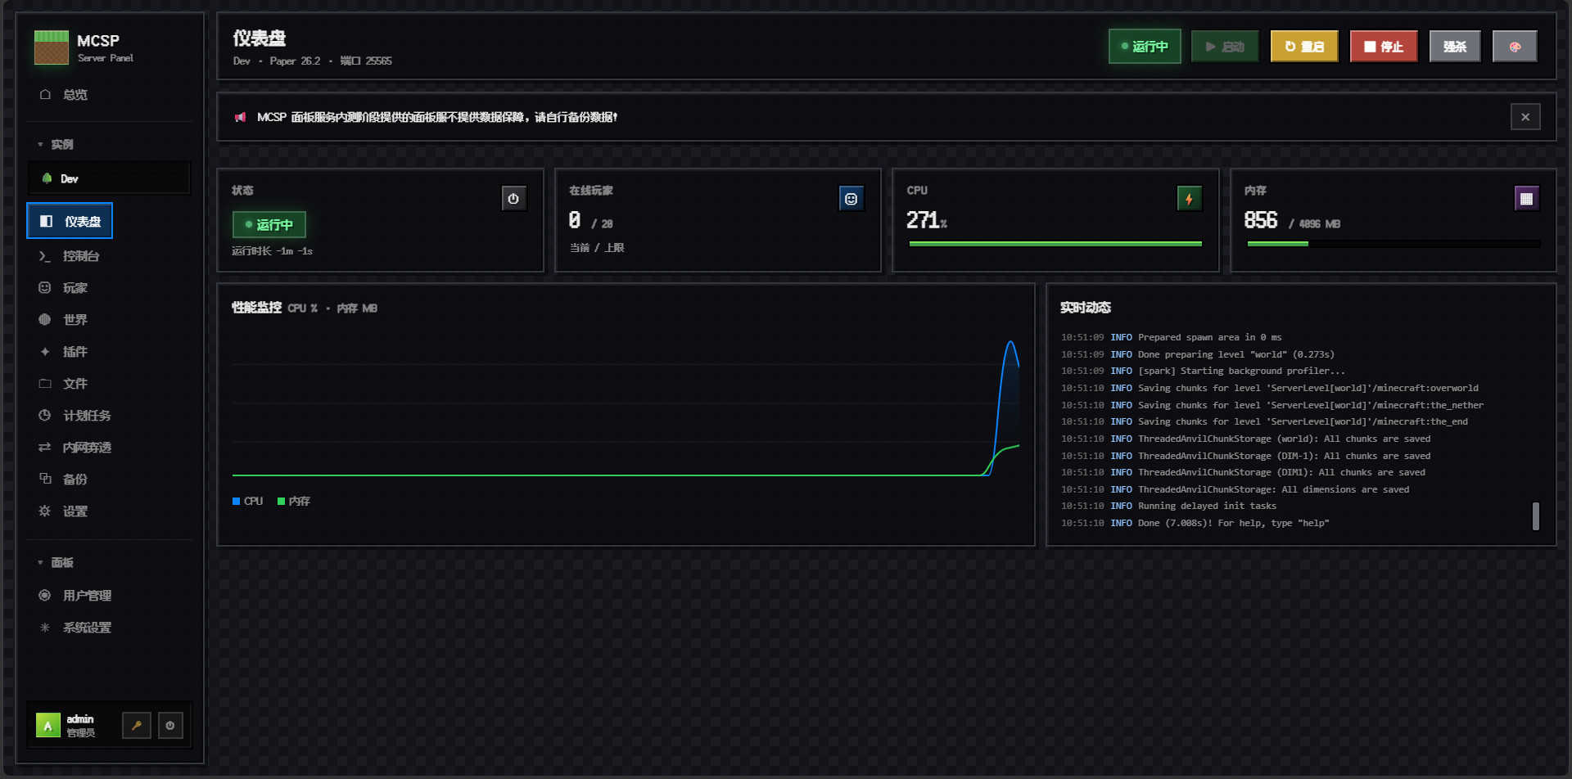Click the clock icon for 计划任务

coord(45,416)
